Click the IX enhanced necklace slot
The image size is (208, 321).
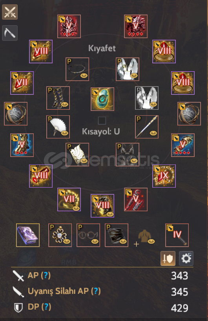[x=164, y=176]
